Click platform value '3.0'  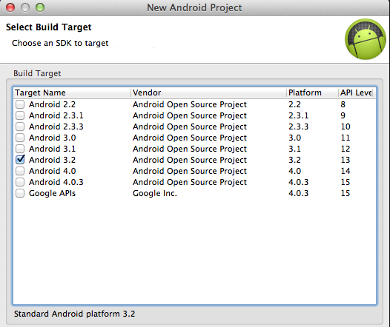[x=295, y=138]
